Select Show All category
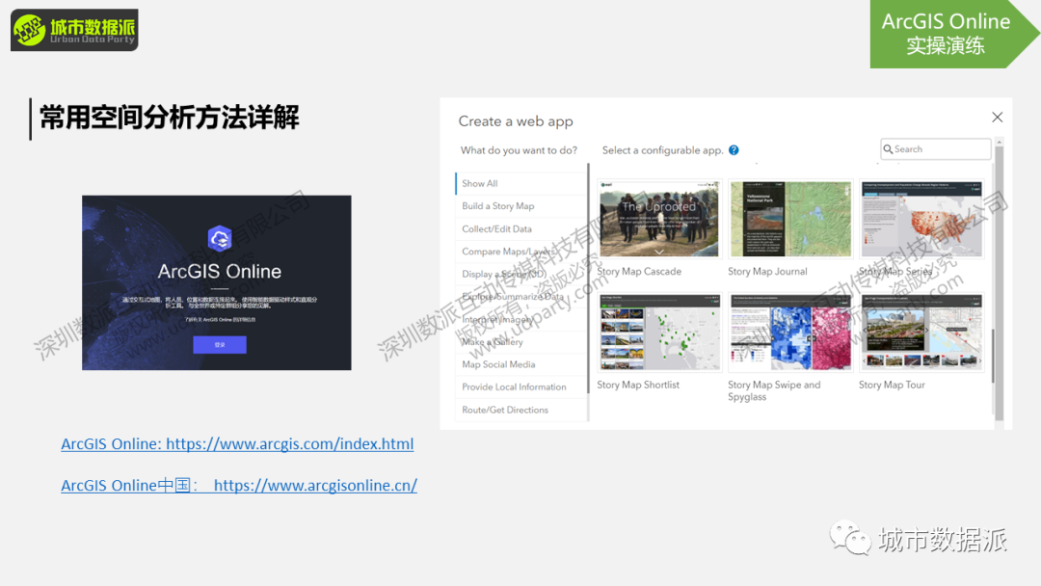 (521, 183)
